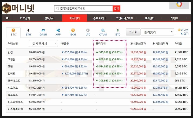
Task: Click the 354 BTC volume cell
Action: pos(180,81)
